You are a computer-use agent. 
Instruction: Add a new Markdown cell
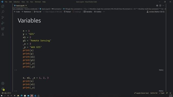26,12
